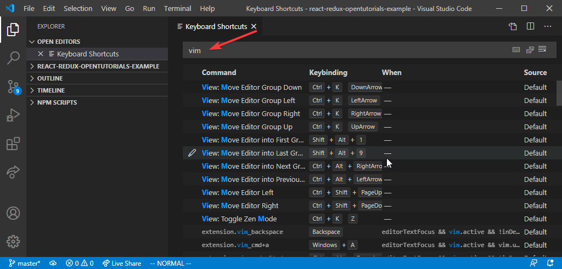Open notifications bell in status bar
Image resolution: width=562 pixels, height=269 pixels.
(549, 264)
